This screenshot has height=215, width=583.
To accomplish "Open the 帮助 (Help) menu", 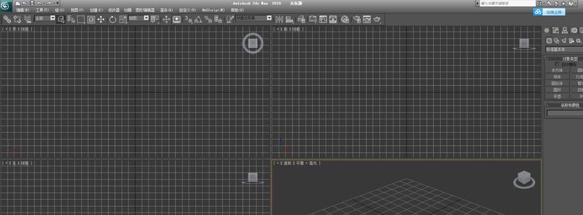I will click(237, 10).
